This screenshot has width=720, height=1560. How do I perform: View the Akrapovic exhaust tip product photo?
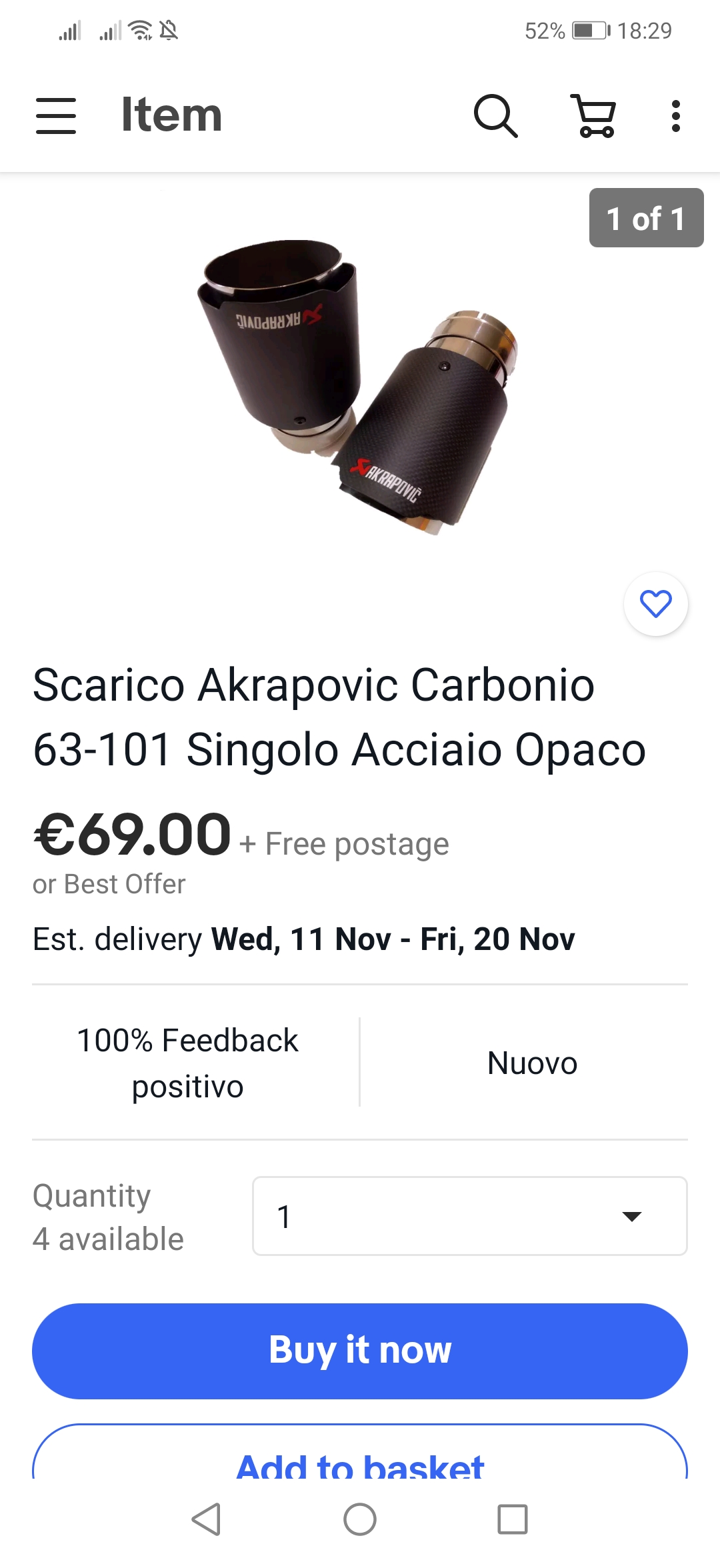[x=357, y=387]
